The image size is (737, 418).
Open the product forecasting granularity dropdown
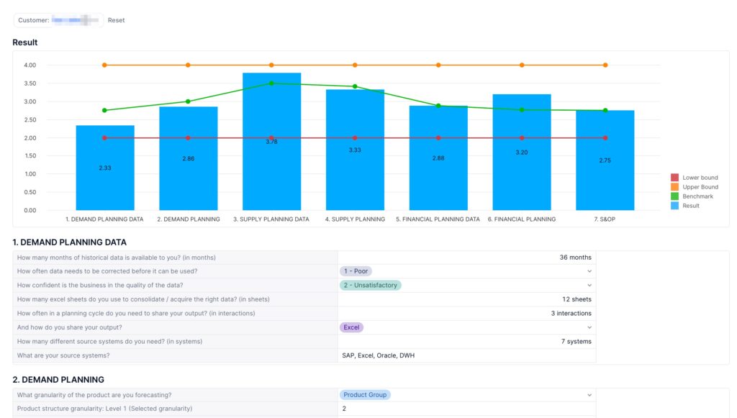[589, 394]
